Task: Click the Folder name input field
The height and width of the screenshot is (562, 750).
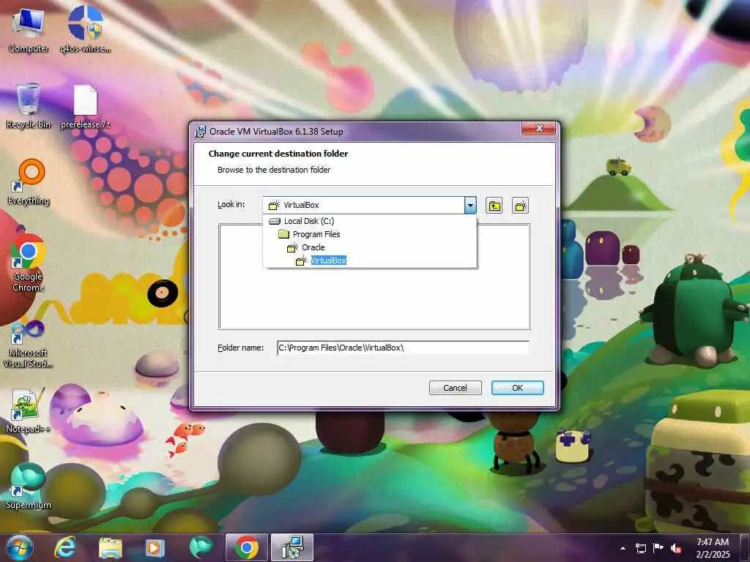Action: pyautogui.click(x=403, y=348)
